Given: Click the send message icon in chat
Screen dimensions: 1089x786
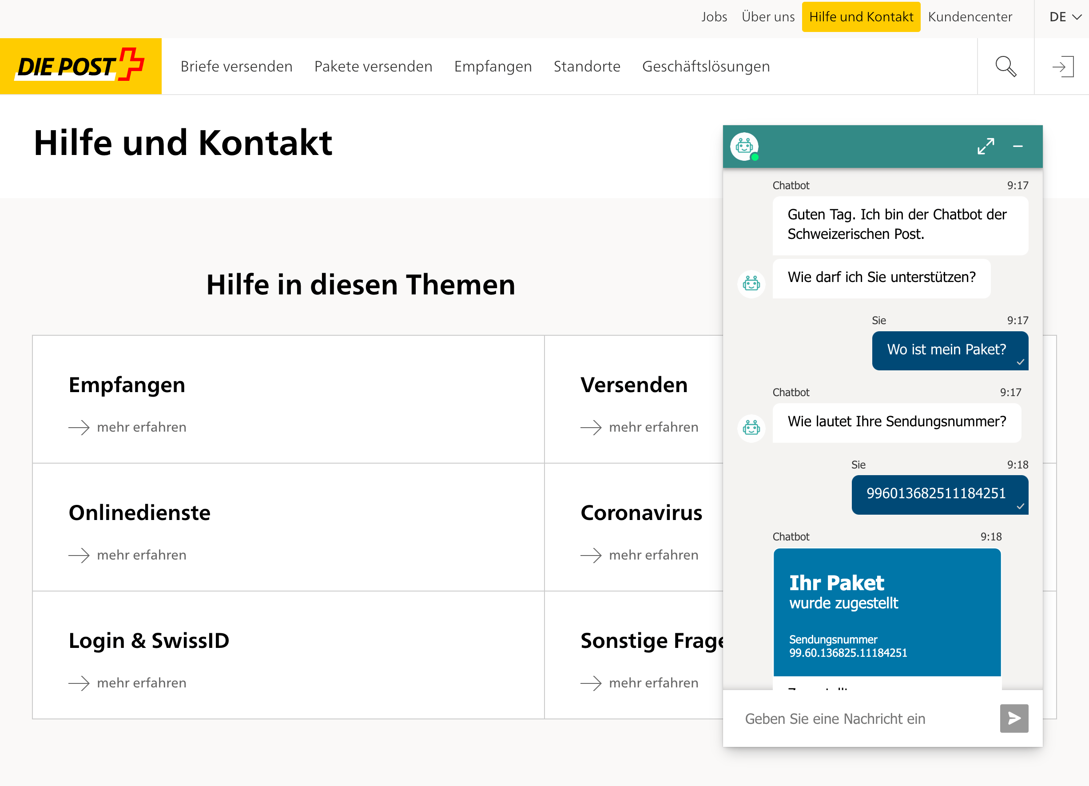Looking at the screenshot, I should 1014,719.
